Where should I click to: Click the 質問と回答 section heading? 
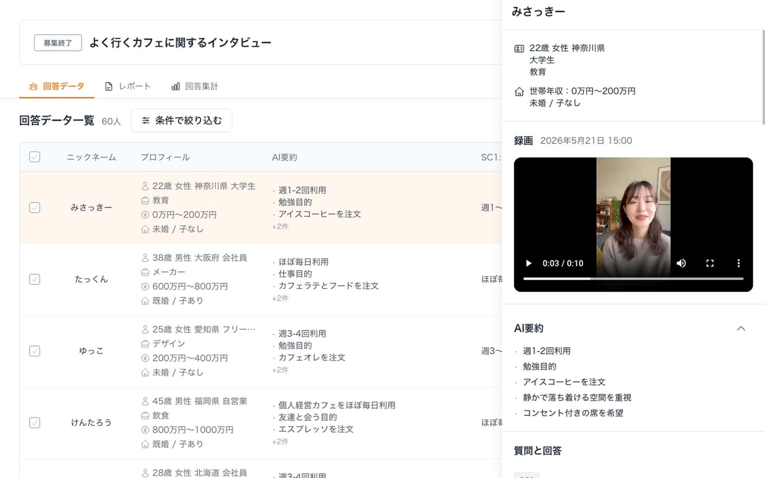(538, 451)
